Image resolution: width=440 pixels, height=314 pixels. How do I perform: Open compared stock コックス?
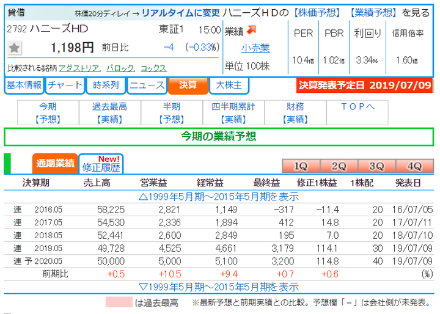tap(153, 68)
